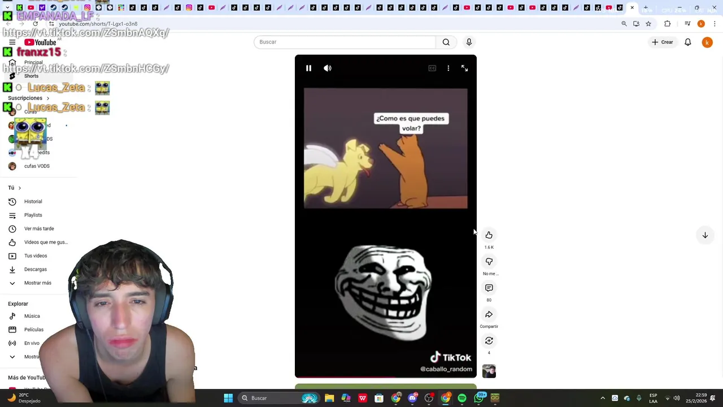Open En vivo under Explorar
Image resolution: width=723 pixels, height=407 pixels.
(x=32, y=343)
